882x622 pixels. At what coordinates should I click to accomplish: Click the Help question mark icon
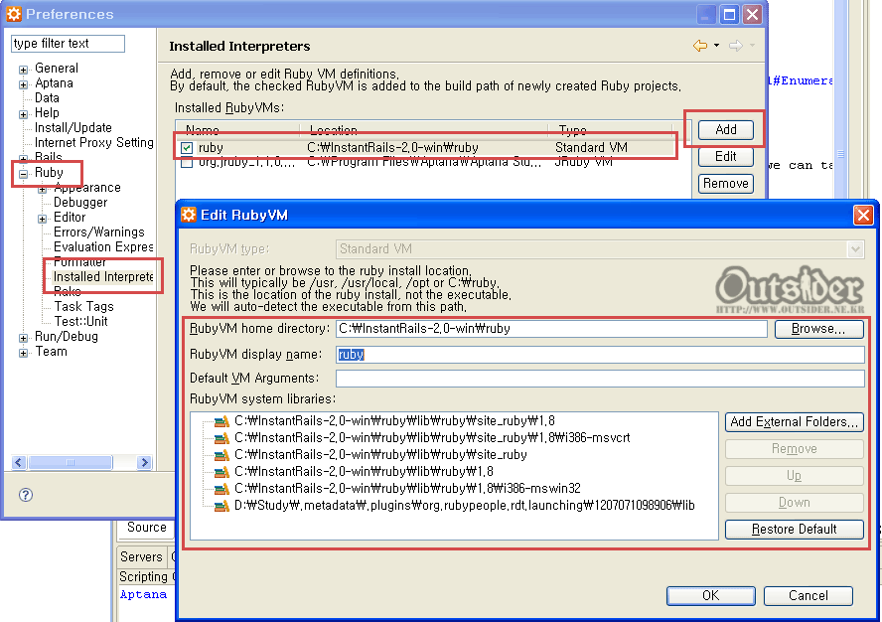25,495
